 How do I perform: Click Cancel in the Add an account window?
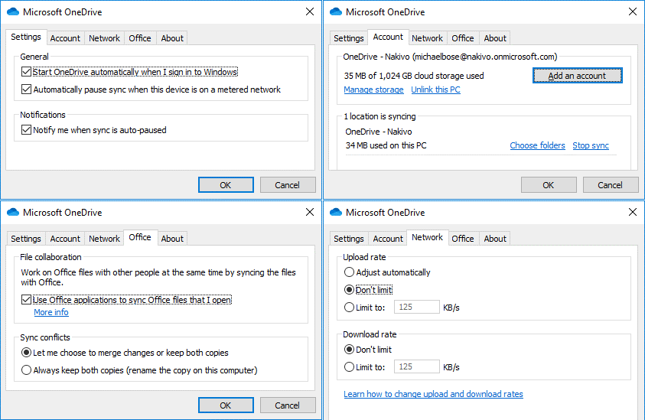[611, 185]
